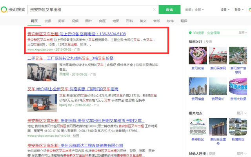Open the 登录 dropdown
The image size is (251, 157).
click(x=239, y=9)
